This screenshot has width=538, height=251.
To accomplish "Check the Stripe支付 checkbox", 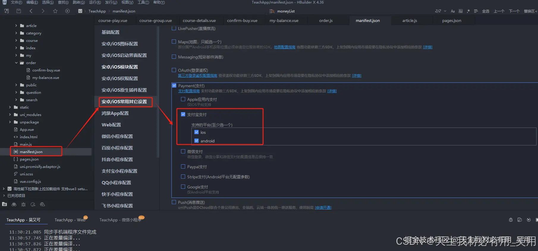I will click(x=183, y=177).
